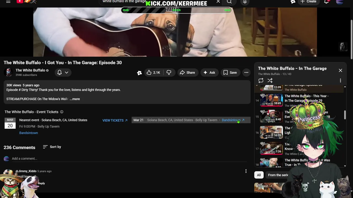Image resolution: width=353 pixels, height=198 pixels.
Task: Select the All filter chip
Action: pos(259,175)
